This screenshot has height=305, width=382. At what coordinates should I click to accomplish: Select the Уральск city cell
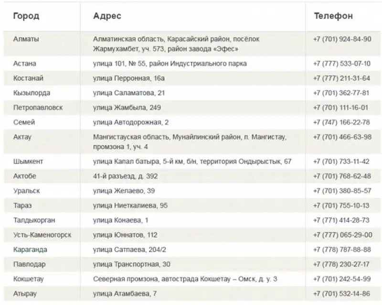(x=27, y=191)
